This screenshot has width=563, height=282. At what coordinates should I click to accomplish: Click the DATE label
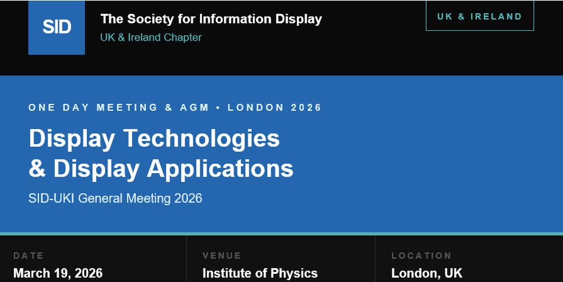[x=29, y=256]
